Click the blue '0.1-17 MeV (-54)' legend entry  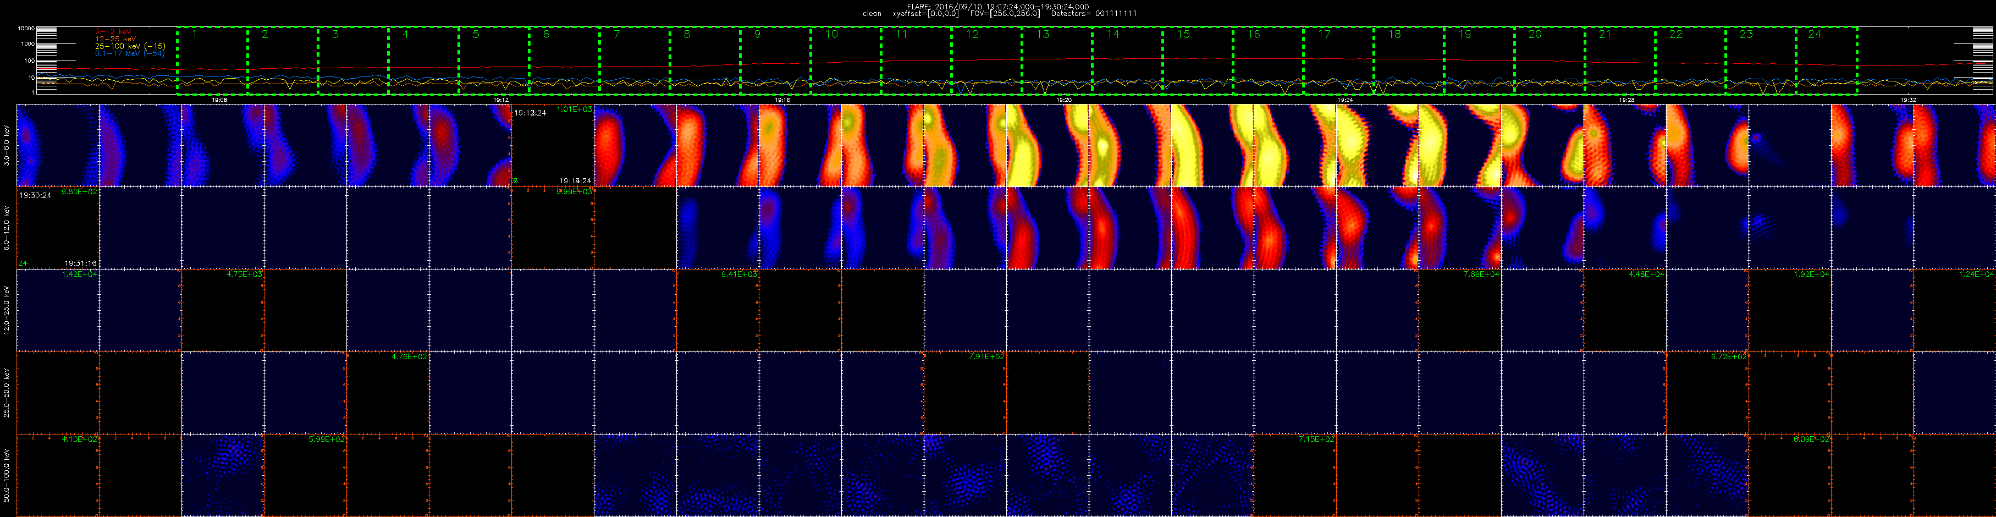pos(130,53)
